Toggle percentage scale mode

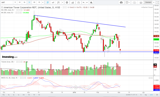pos(141,95)
